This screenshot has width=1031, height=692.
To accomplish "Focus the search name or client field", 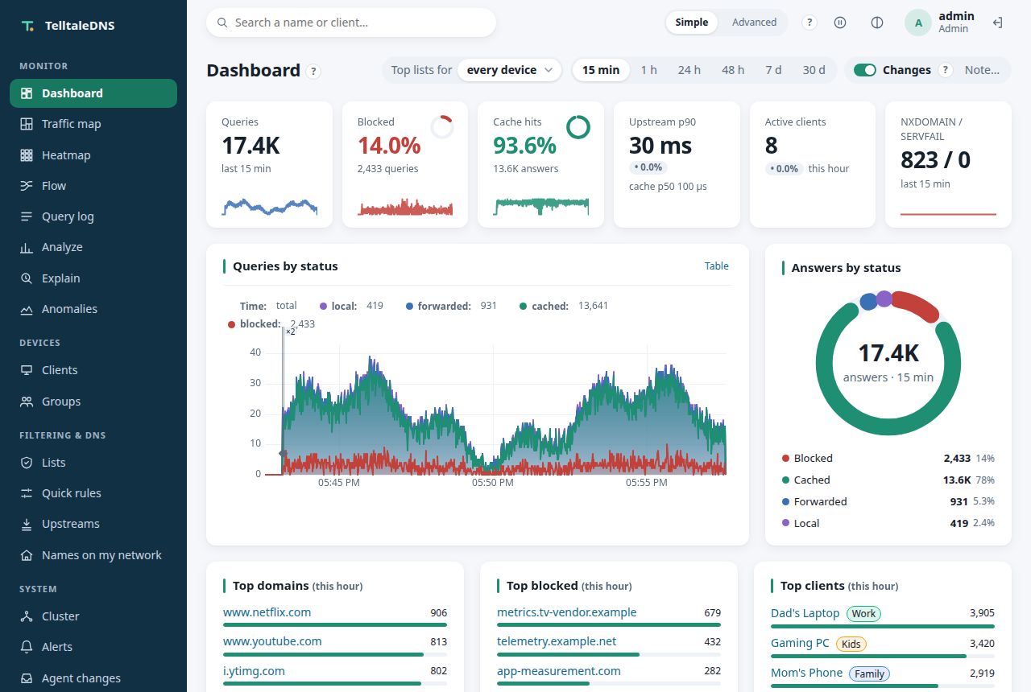I will 351,23.
